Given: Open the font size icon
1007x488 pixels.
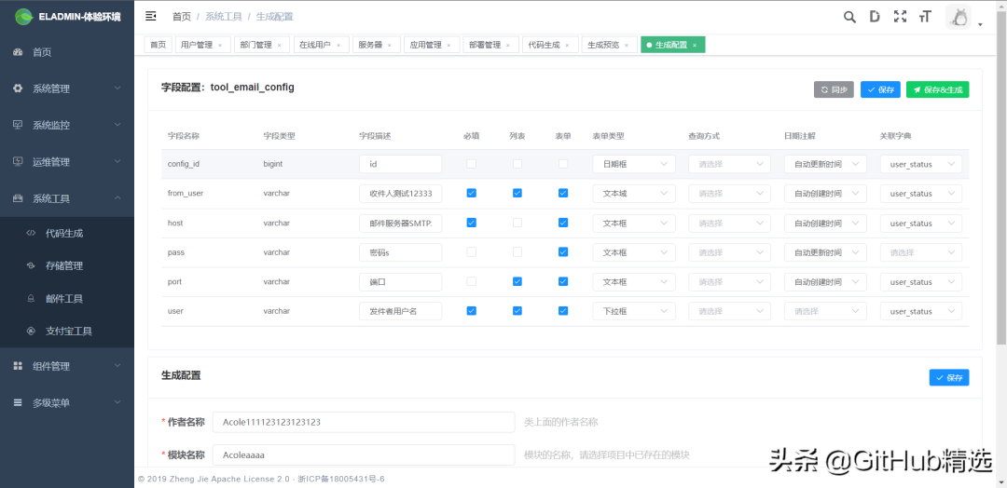Looking at the screenshot, I should coord(925,18).
